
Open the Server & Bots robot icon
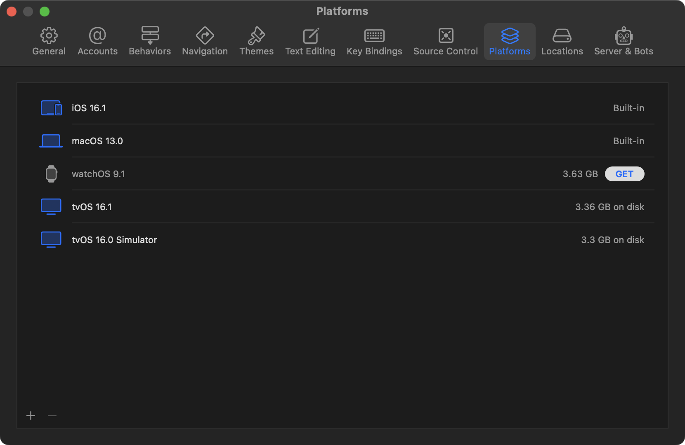tap(624, 35)
